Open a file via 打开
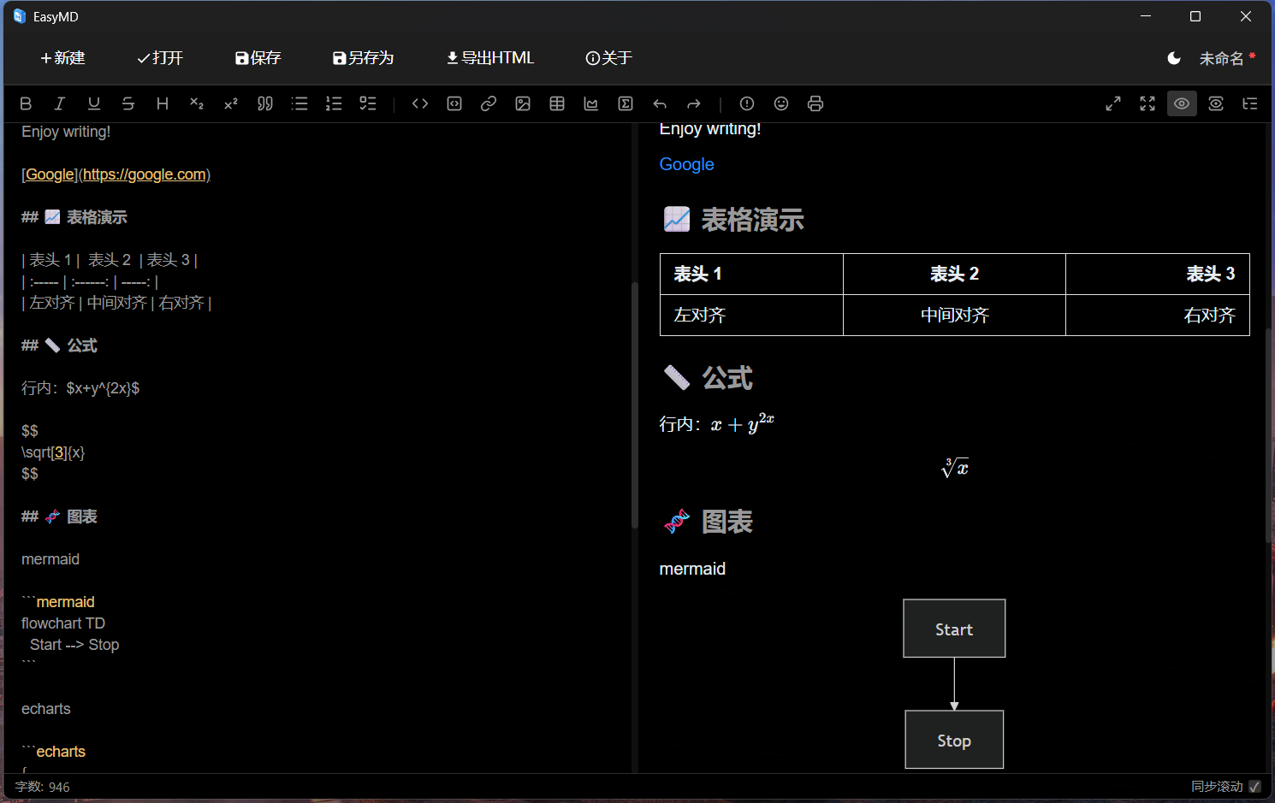 click(159, 57)
